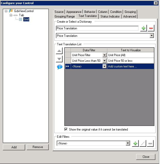Toggle show original value checkbox
This screenshot has width=160, height=164.
[x=66, y=129]
